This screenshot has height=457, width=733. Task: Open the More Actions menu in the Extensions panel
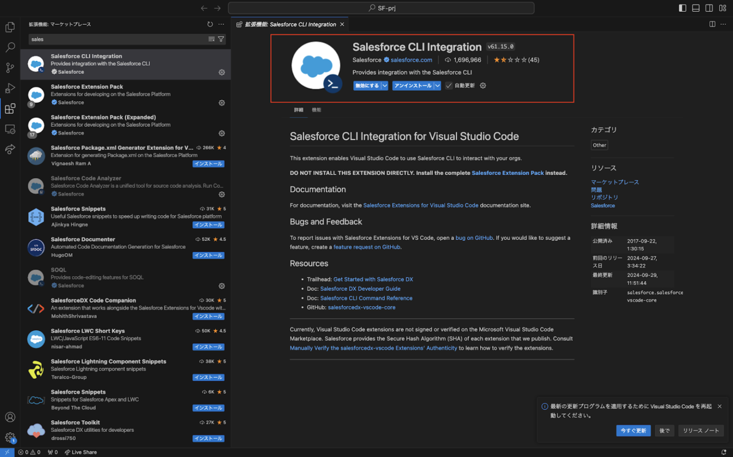221,24
